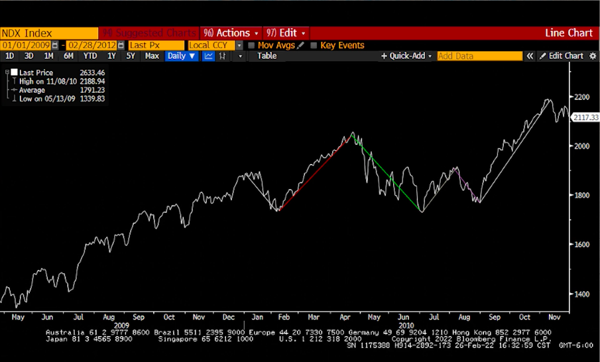Viewport: 600px width, 362px height.
Task: Open the end date calendar picker
Action: coord(121,45)
